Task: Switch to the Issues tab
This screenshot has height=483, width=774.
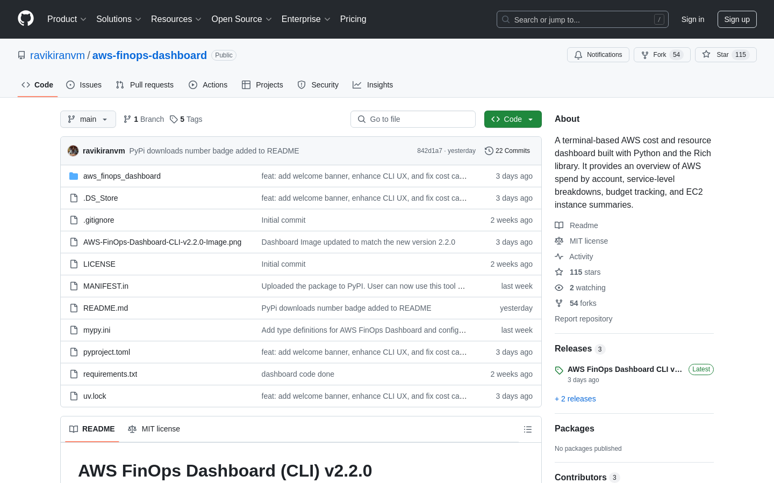Action: pyautogui.click(x=84, y=85)
